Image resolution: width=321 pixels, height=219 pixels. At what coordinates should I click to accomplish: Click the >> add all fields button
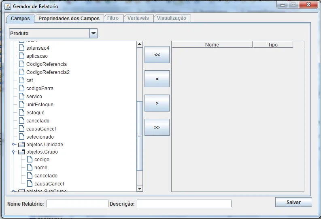point(157,127)
